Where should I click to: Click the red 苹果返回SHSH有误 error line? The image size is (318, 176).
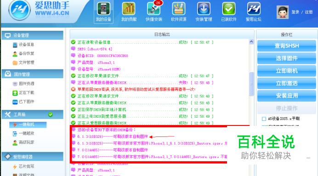133,89
